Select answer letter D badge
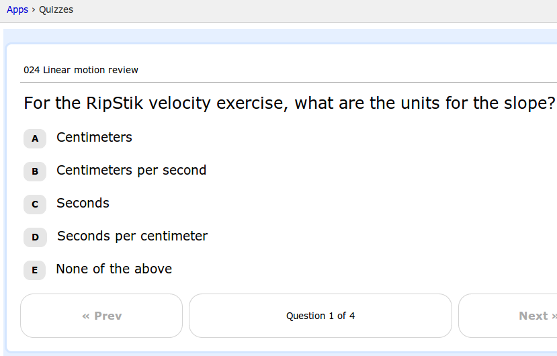This screenshot has height=356, width=557. tap(35, 237)
